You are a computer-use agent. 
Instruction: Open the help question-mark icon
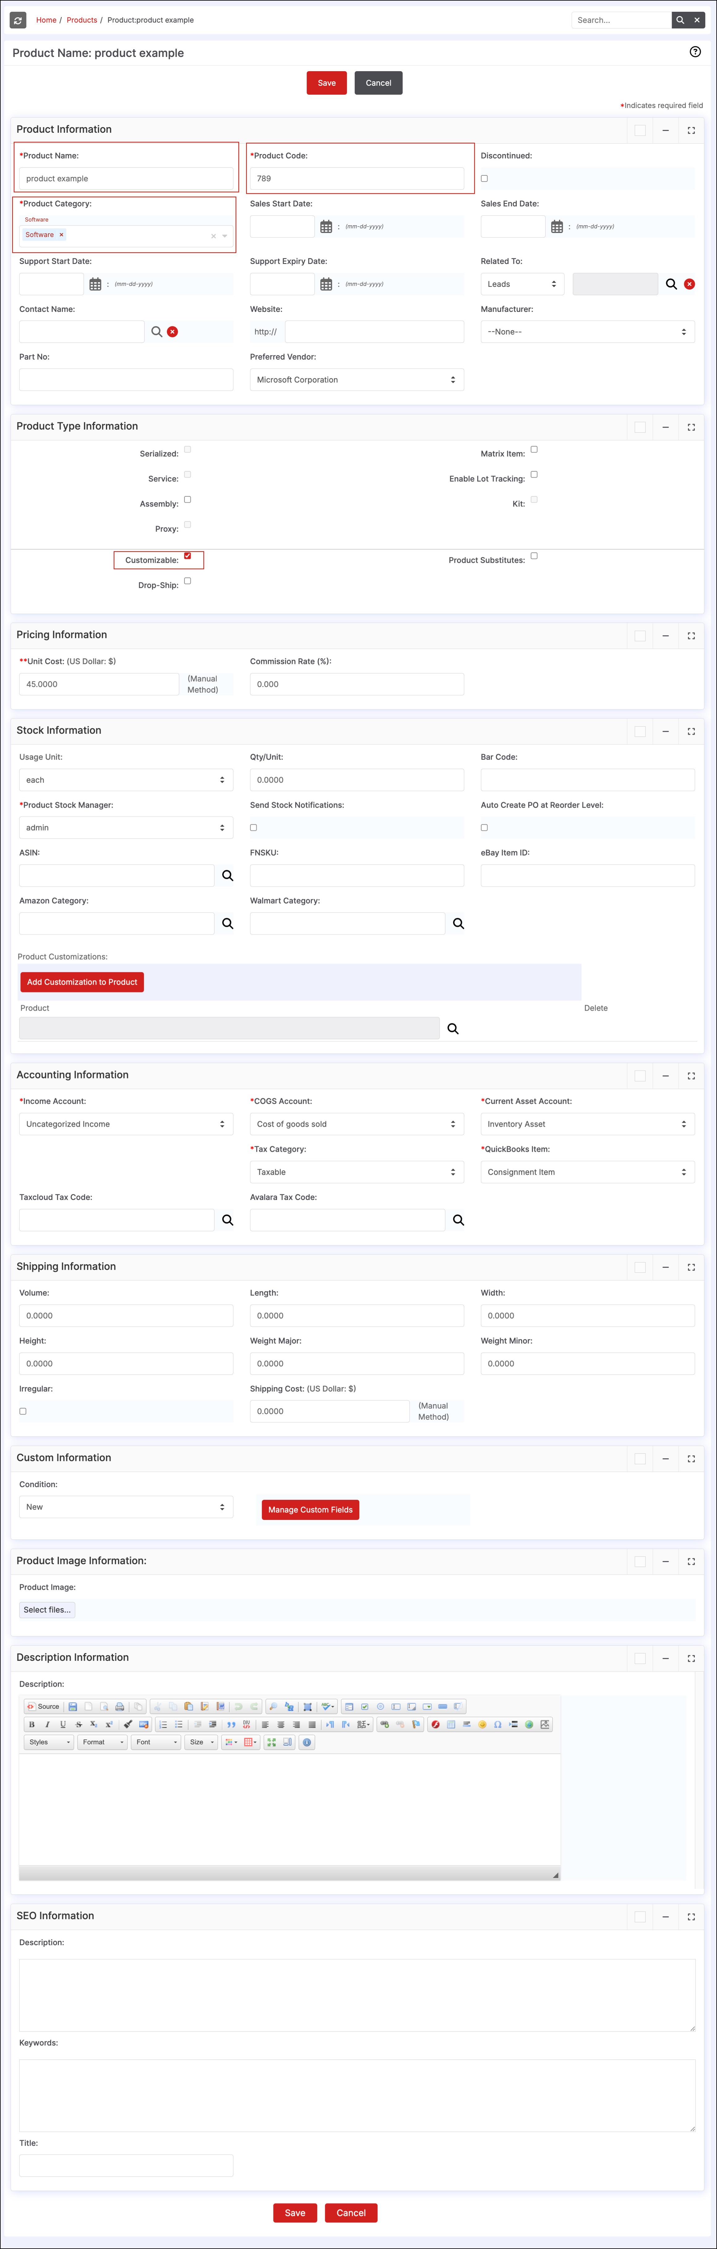(695, 51)
